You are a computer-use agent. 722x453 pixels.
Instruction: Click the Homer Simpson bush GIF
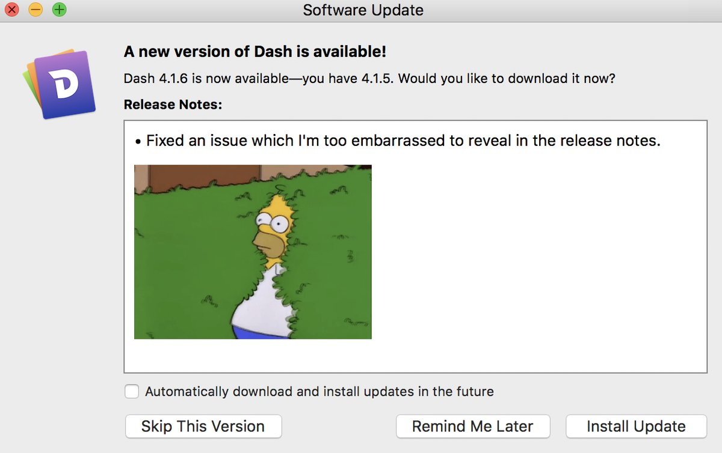253,251
